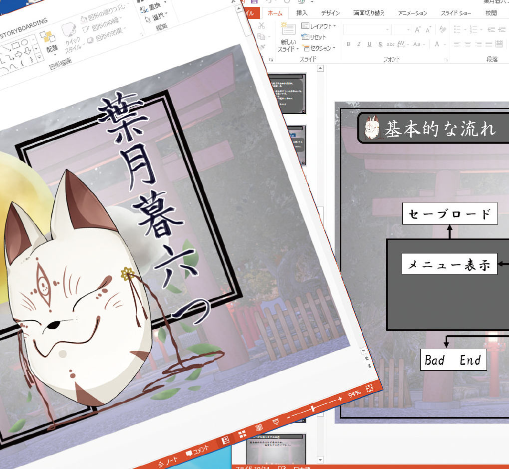Click the Cut scissors icon in the back window

(x=261, y=25)
